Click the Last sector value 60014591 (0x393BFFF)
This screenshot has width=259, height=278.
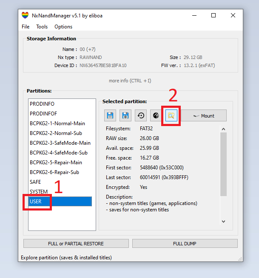[164, 177]
